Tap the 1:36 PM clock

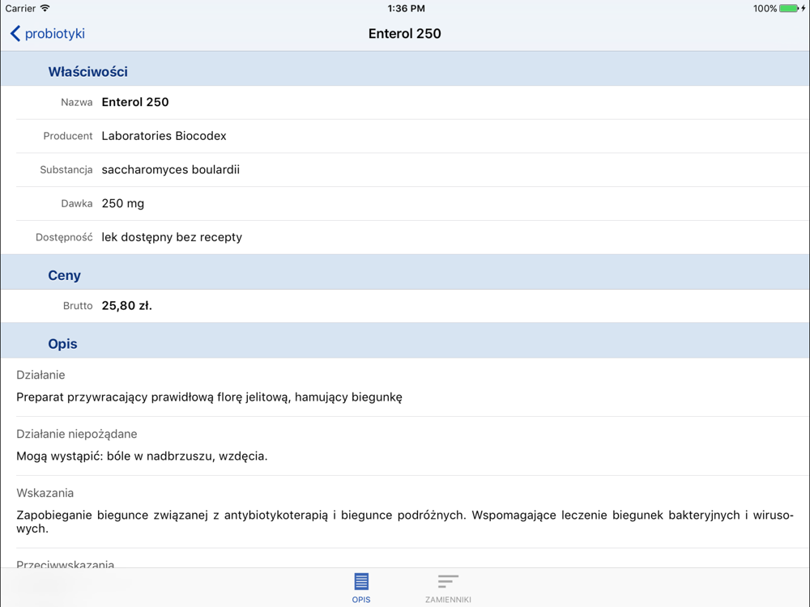point(406,8)
